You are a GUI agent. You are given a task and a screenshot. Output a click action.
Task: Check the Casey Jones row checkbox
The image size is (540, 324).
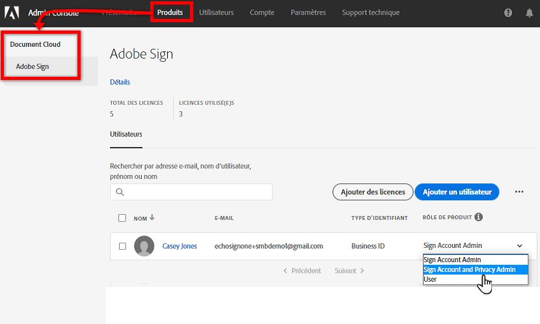click(x=122, y=246)
